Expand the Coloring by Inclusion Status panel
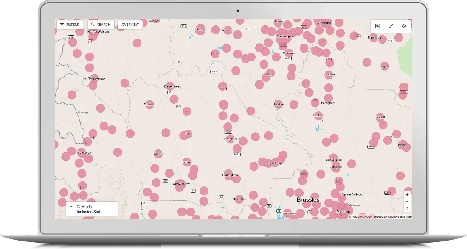Screen dimensions: 467x249 [x=92, y=209]
